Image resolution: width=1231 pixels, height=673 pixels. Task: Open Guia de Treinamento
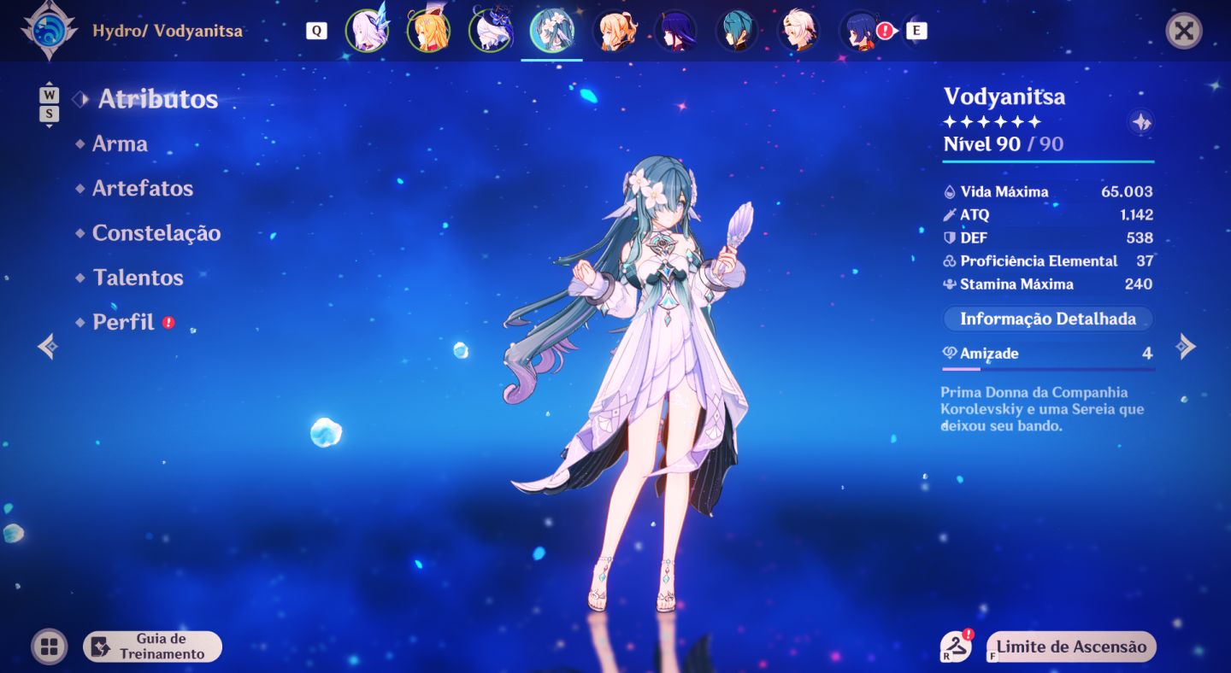pos(152,647)
